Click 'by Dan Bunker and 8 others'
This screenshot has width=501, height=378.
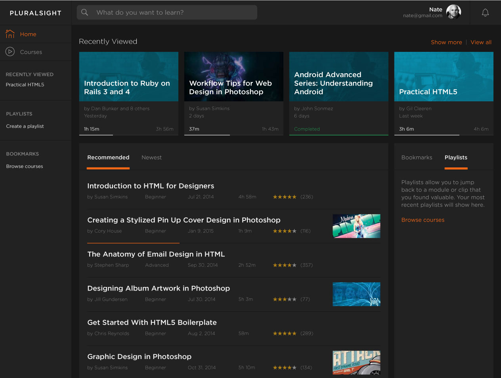click(117, 108)
